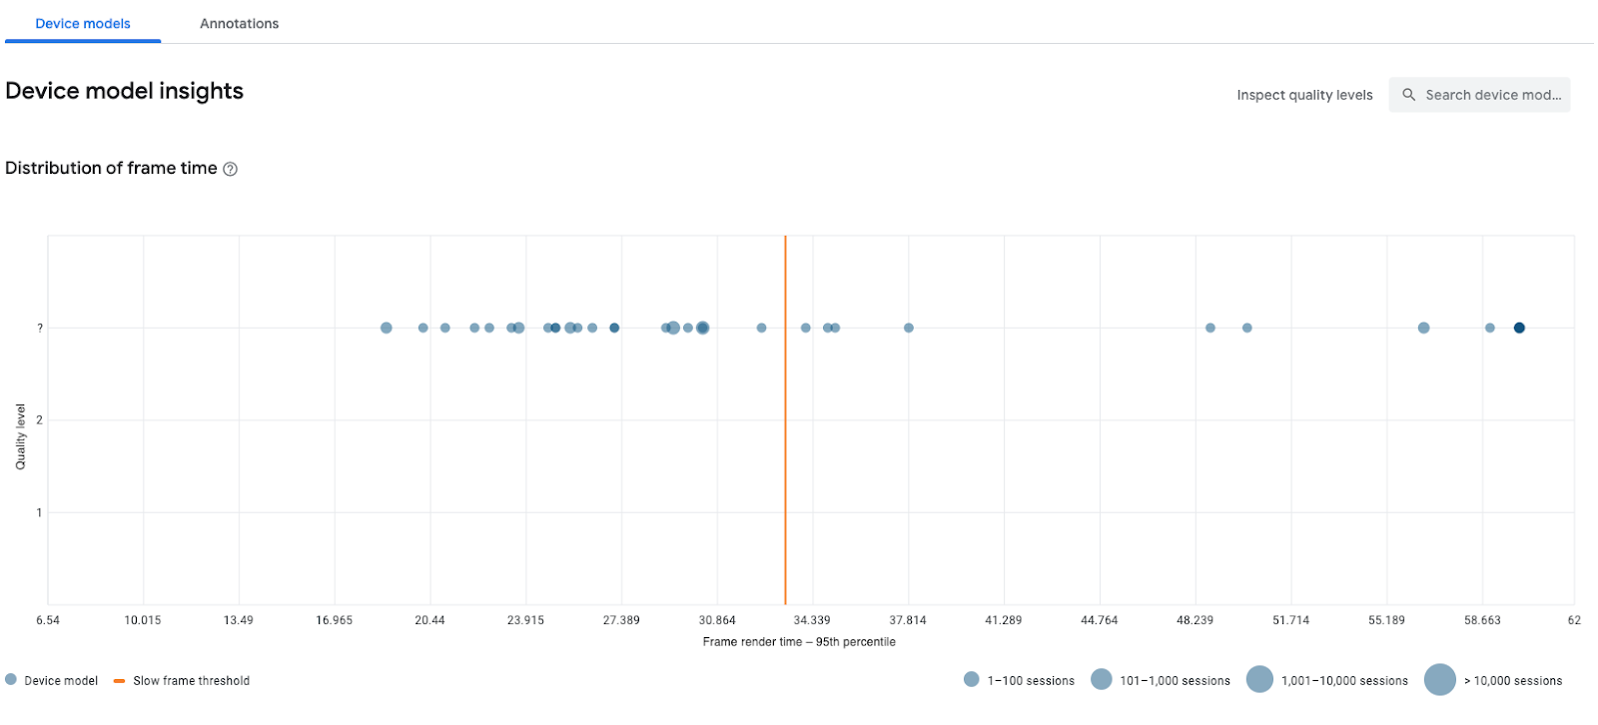
Task: Click the orange slow frame threshold line
Action: (x=785, y=449)
